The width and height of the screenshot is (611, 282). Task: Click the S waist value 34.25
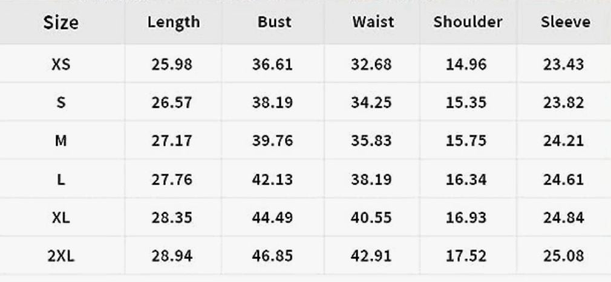[371, 103]
